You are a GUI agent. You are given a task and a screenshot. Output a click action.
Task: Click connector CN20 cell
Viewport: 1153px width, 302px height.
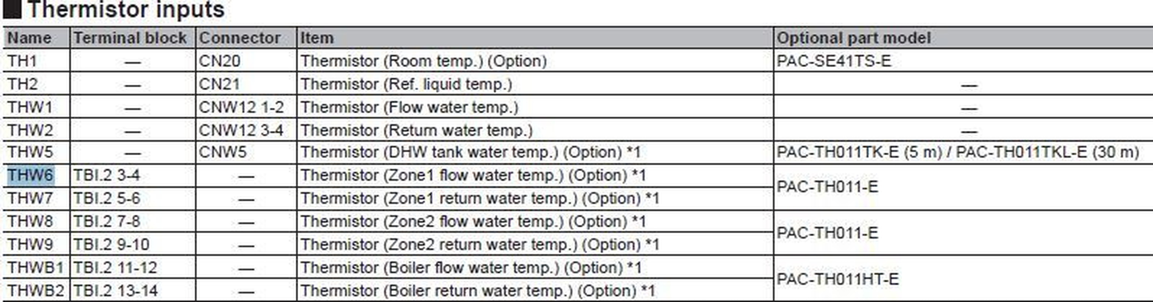[x=219, y=61]
